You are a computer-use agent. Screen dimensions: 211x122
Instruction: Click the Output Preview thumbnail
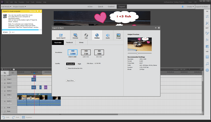click(x=140, y=44)
